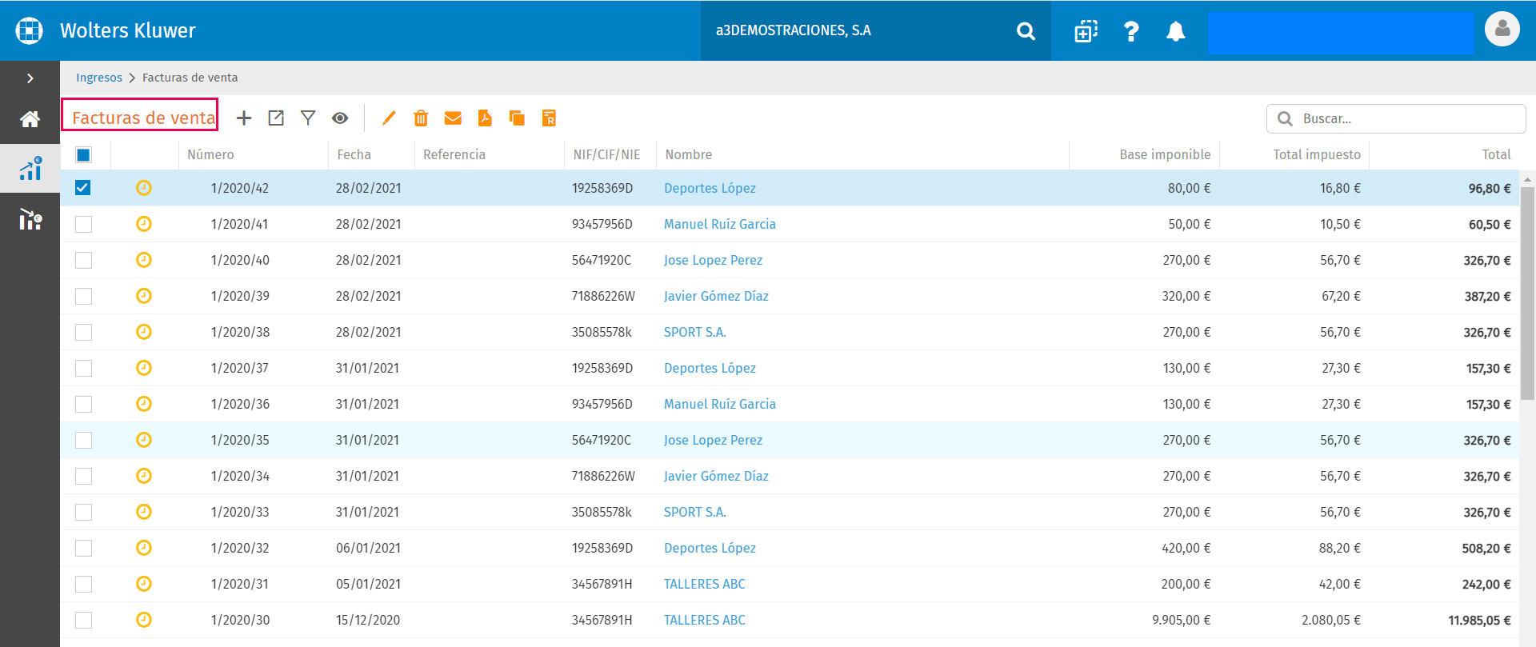This screenshot has height=647, width=1536.
Task: Open the notifications bell icon
Action: coord(1175,31)
